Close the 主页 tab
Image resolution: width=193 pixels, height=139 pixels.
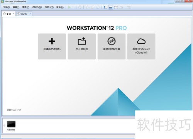[x=14, y=14]
